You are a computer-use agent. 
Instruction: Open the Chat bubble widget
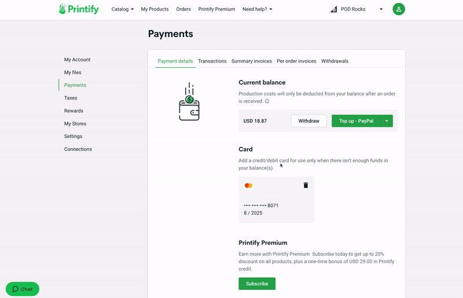[23, 289]
